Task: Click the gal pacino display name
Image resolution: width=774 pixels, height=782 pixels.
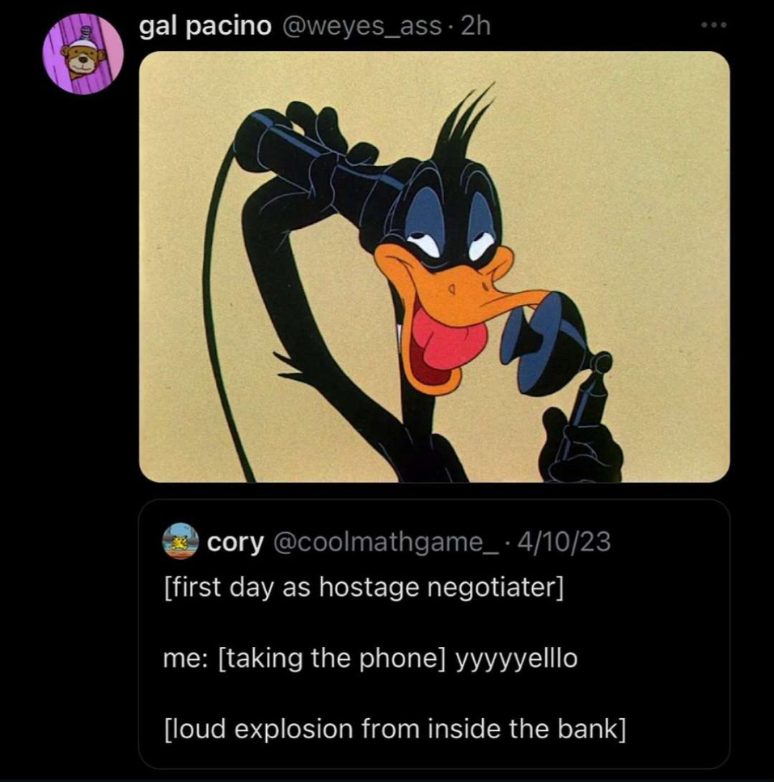Action: [205, 26]
